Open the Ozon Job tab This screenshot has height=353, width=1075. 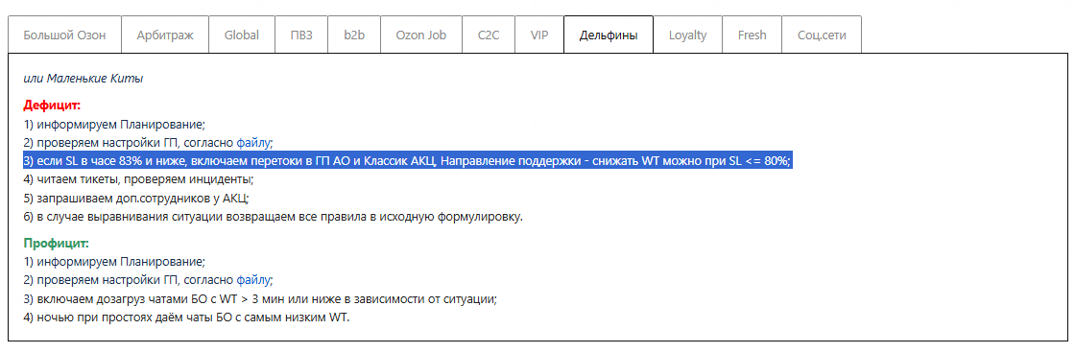421,35
